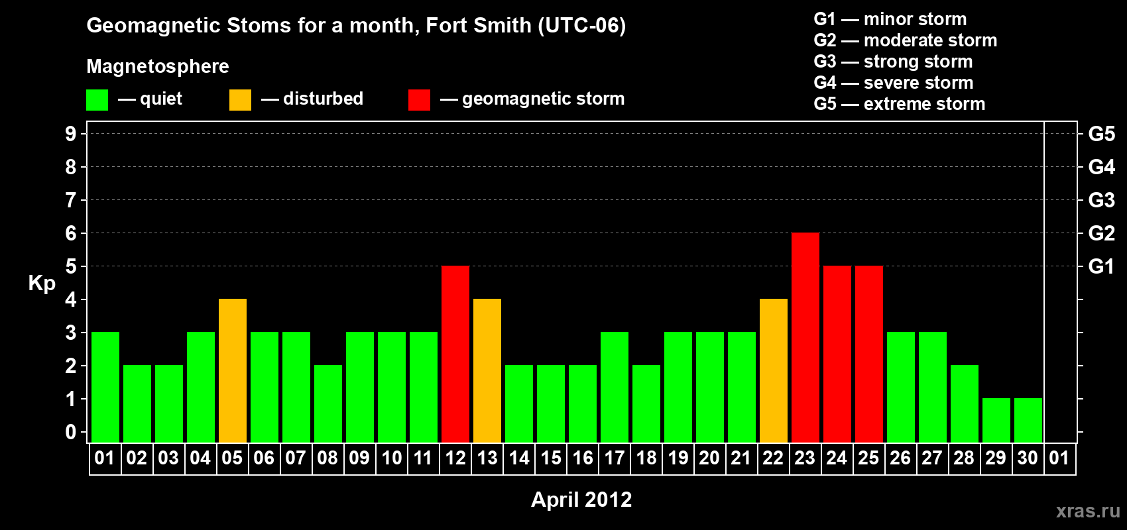Click the 'G4' right axis label
The image size is (1127, 530).
pyautogui.click(x=1102, y=167)
